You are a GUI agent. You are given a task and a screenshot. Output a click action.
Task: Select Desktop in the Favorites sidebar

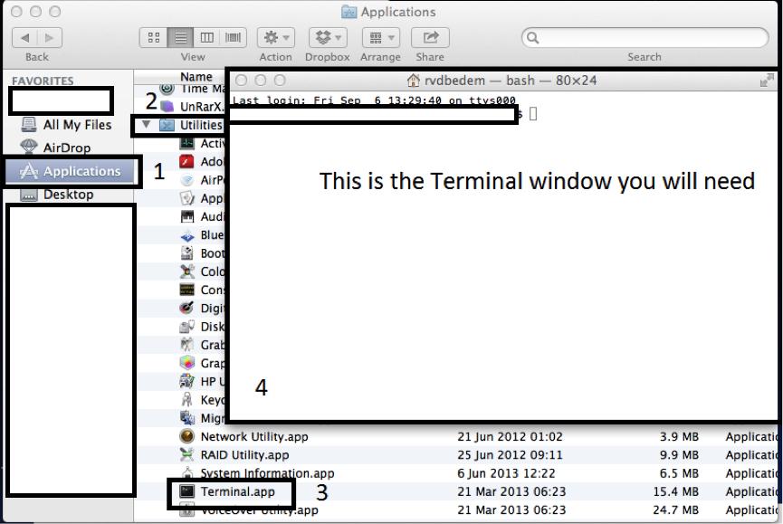click(68, 195)
